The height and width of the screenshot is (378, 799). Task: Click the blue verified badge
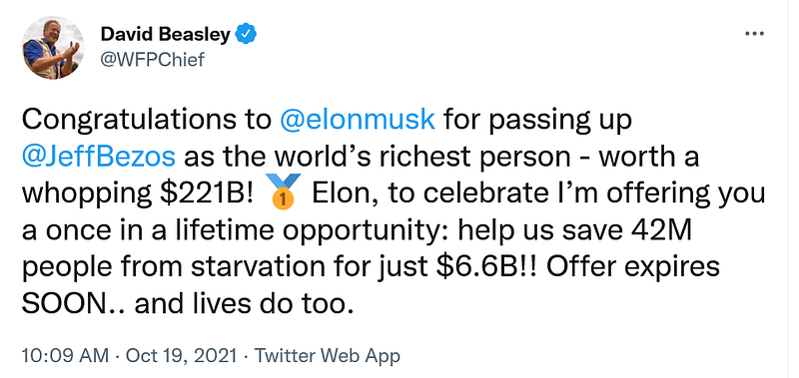tap(248, 35)
